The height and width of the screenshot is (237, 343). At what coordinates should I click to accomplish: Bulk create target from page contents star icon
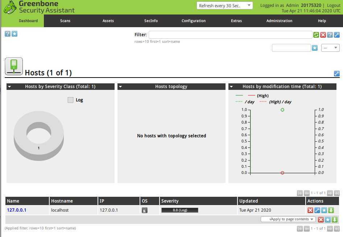[x=328, y=220]
